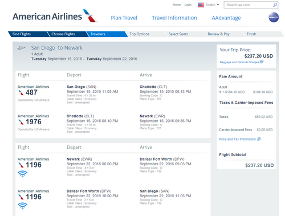Click flight number 487

pyautogui.click(x=31, y=92)
